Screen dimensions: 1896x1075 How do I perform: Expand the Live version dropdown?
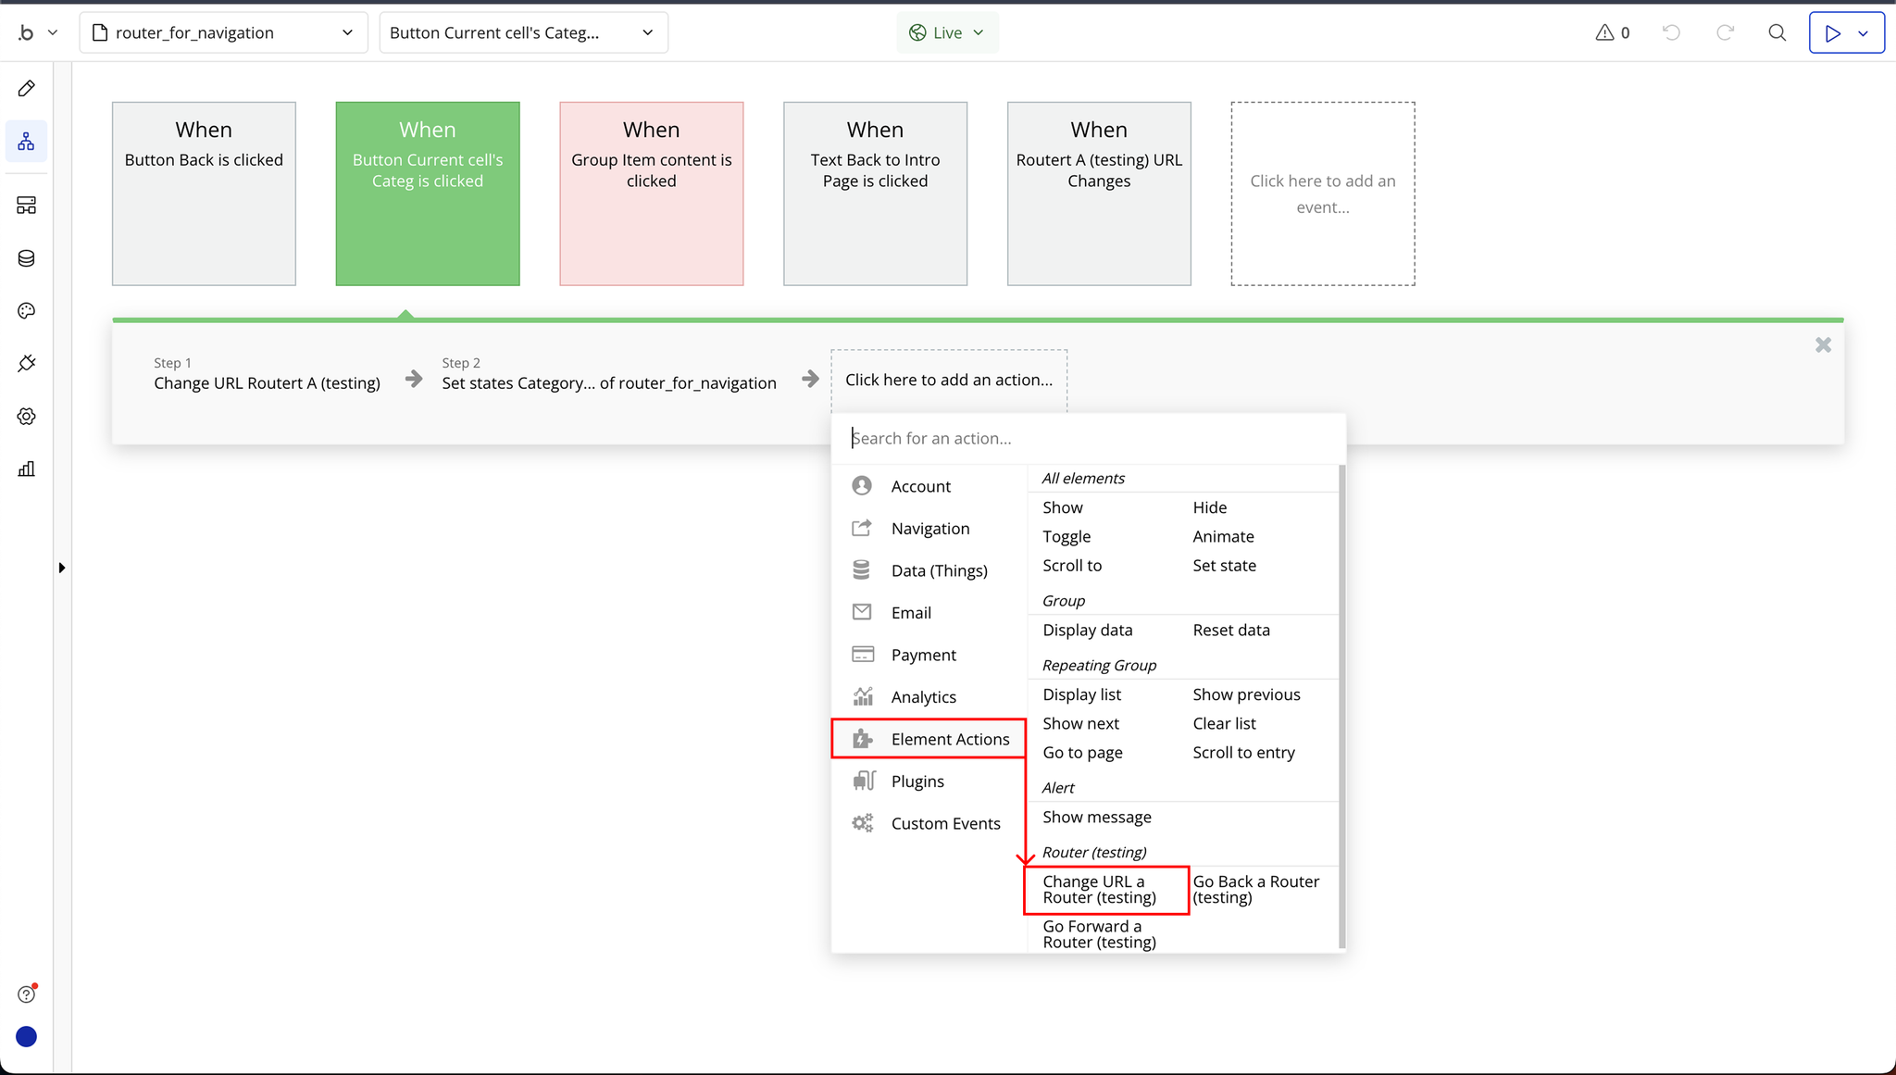947,32
